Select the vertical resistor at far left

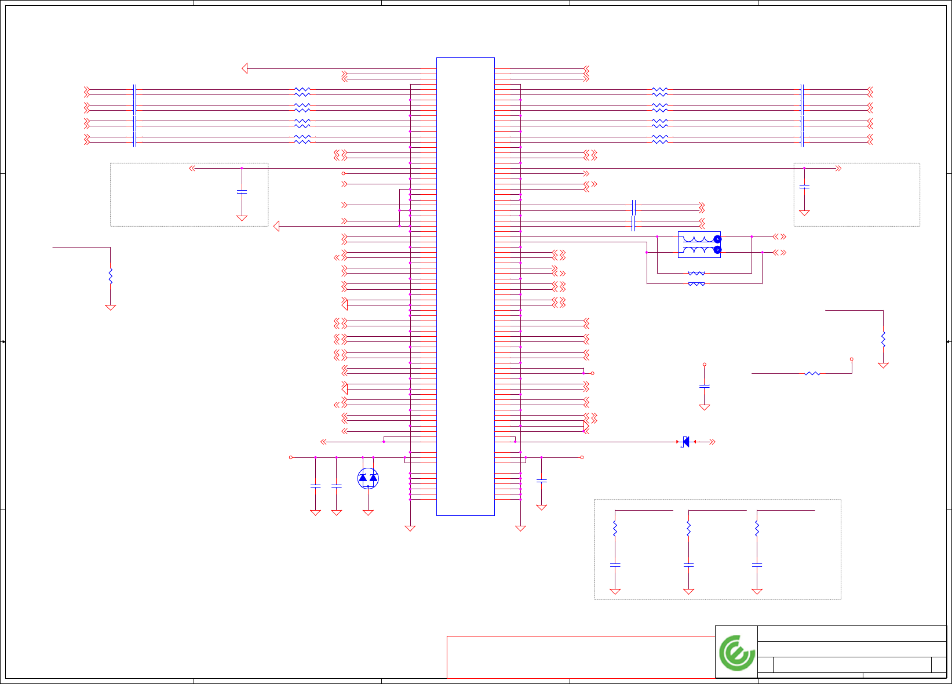110,276
